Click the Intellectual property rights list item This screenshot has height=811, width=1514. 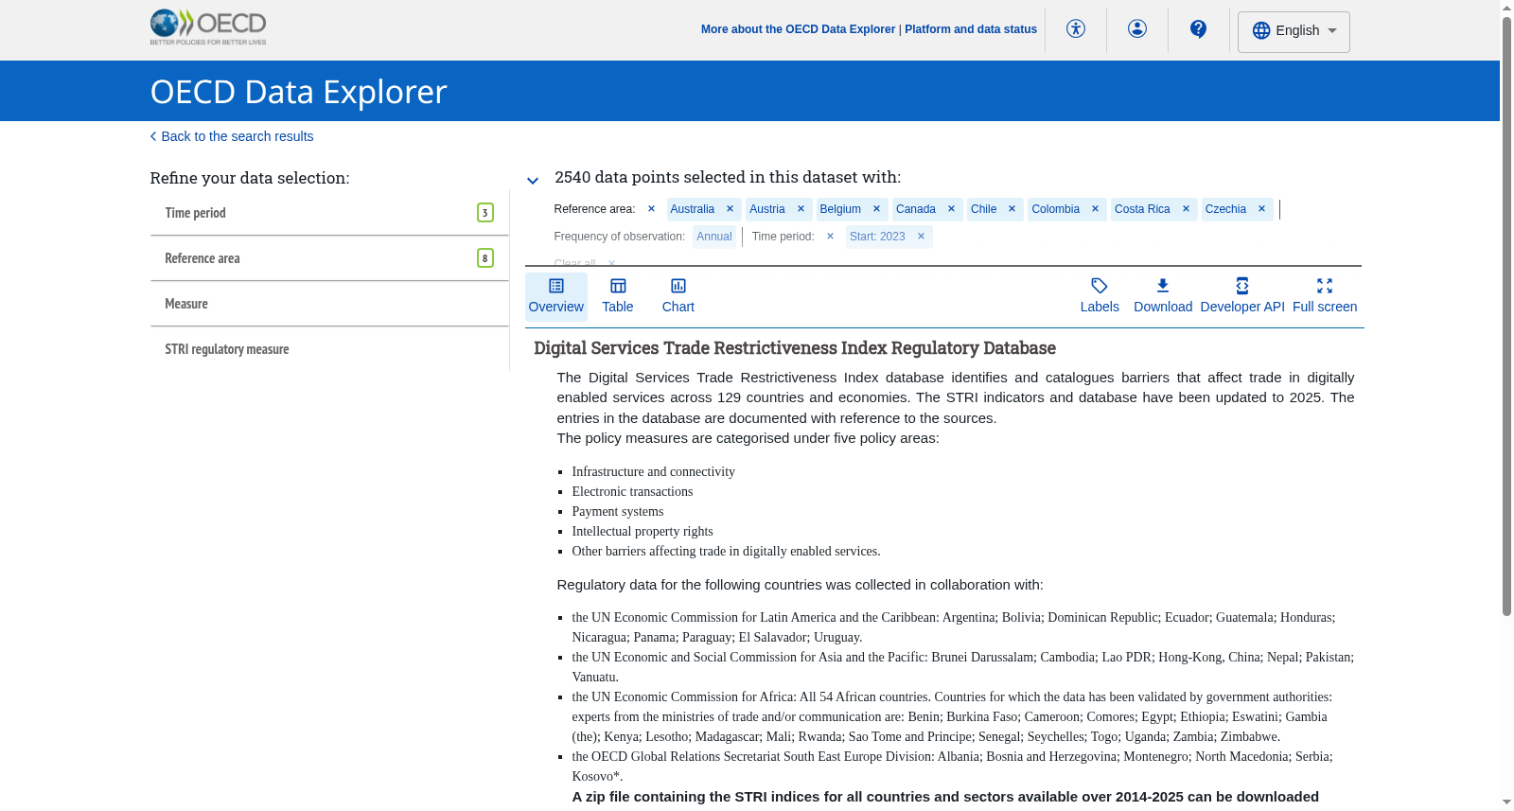click(643, 531)
